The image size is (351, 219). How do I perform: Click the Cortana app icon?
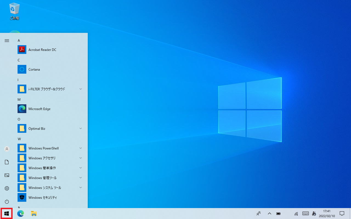(x=22, y=70)
